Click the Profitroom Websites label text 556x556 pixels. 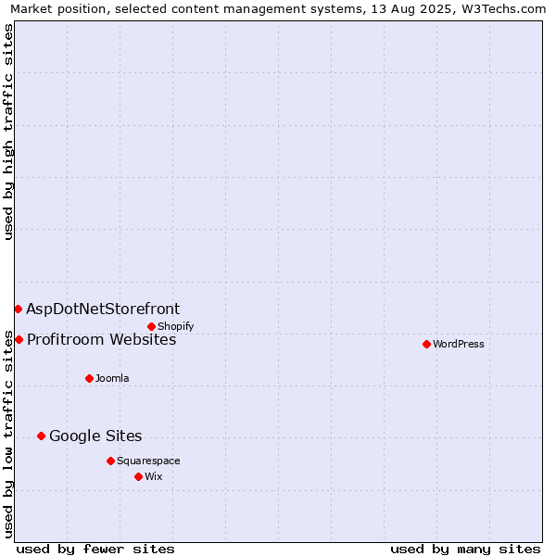point(102,340)
